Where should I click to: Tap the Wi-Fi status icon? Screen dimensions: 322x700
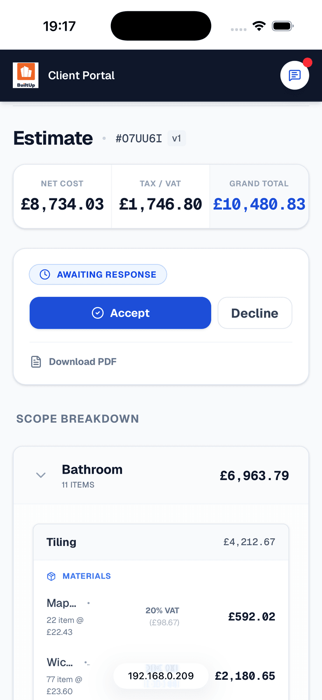click(x=259, y=26)
